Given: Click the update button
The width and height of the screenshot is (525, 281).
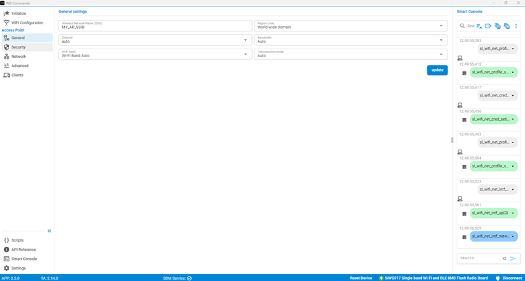Looking at the screenshot, I should pyautogui.click(x=437, y=70).
